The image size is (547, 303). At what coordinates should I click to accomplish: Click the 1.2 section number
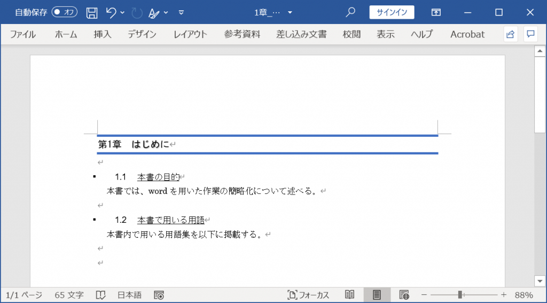pos(121,220)
